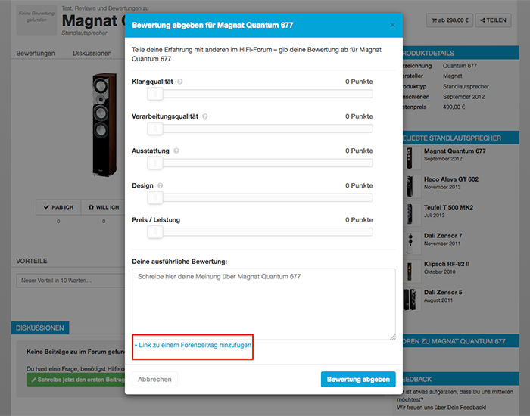Screen dimensions: 530x416
Task: Click the Magnat Quantum 677 speaker image
Action: click(104, 124)
